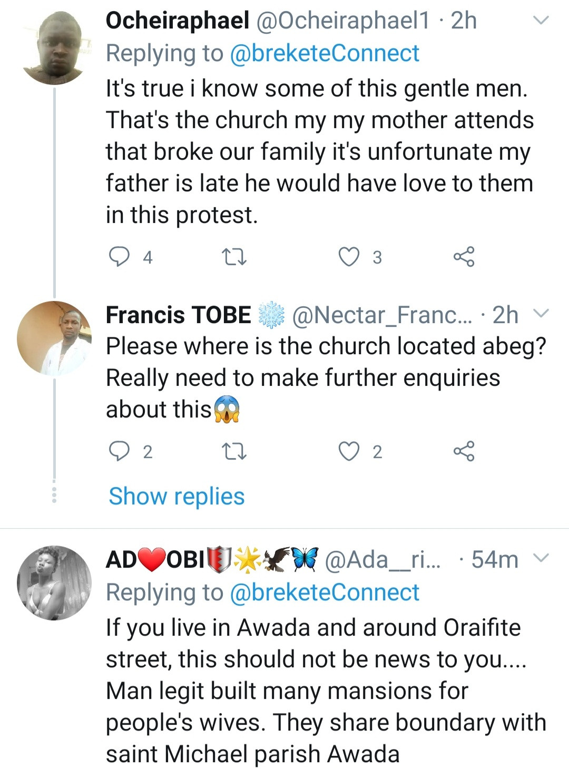Open dropdown arrow on Francis TOBE's tweet
569x769 pixels.
(x=541, y=314)
